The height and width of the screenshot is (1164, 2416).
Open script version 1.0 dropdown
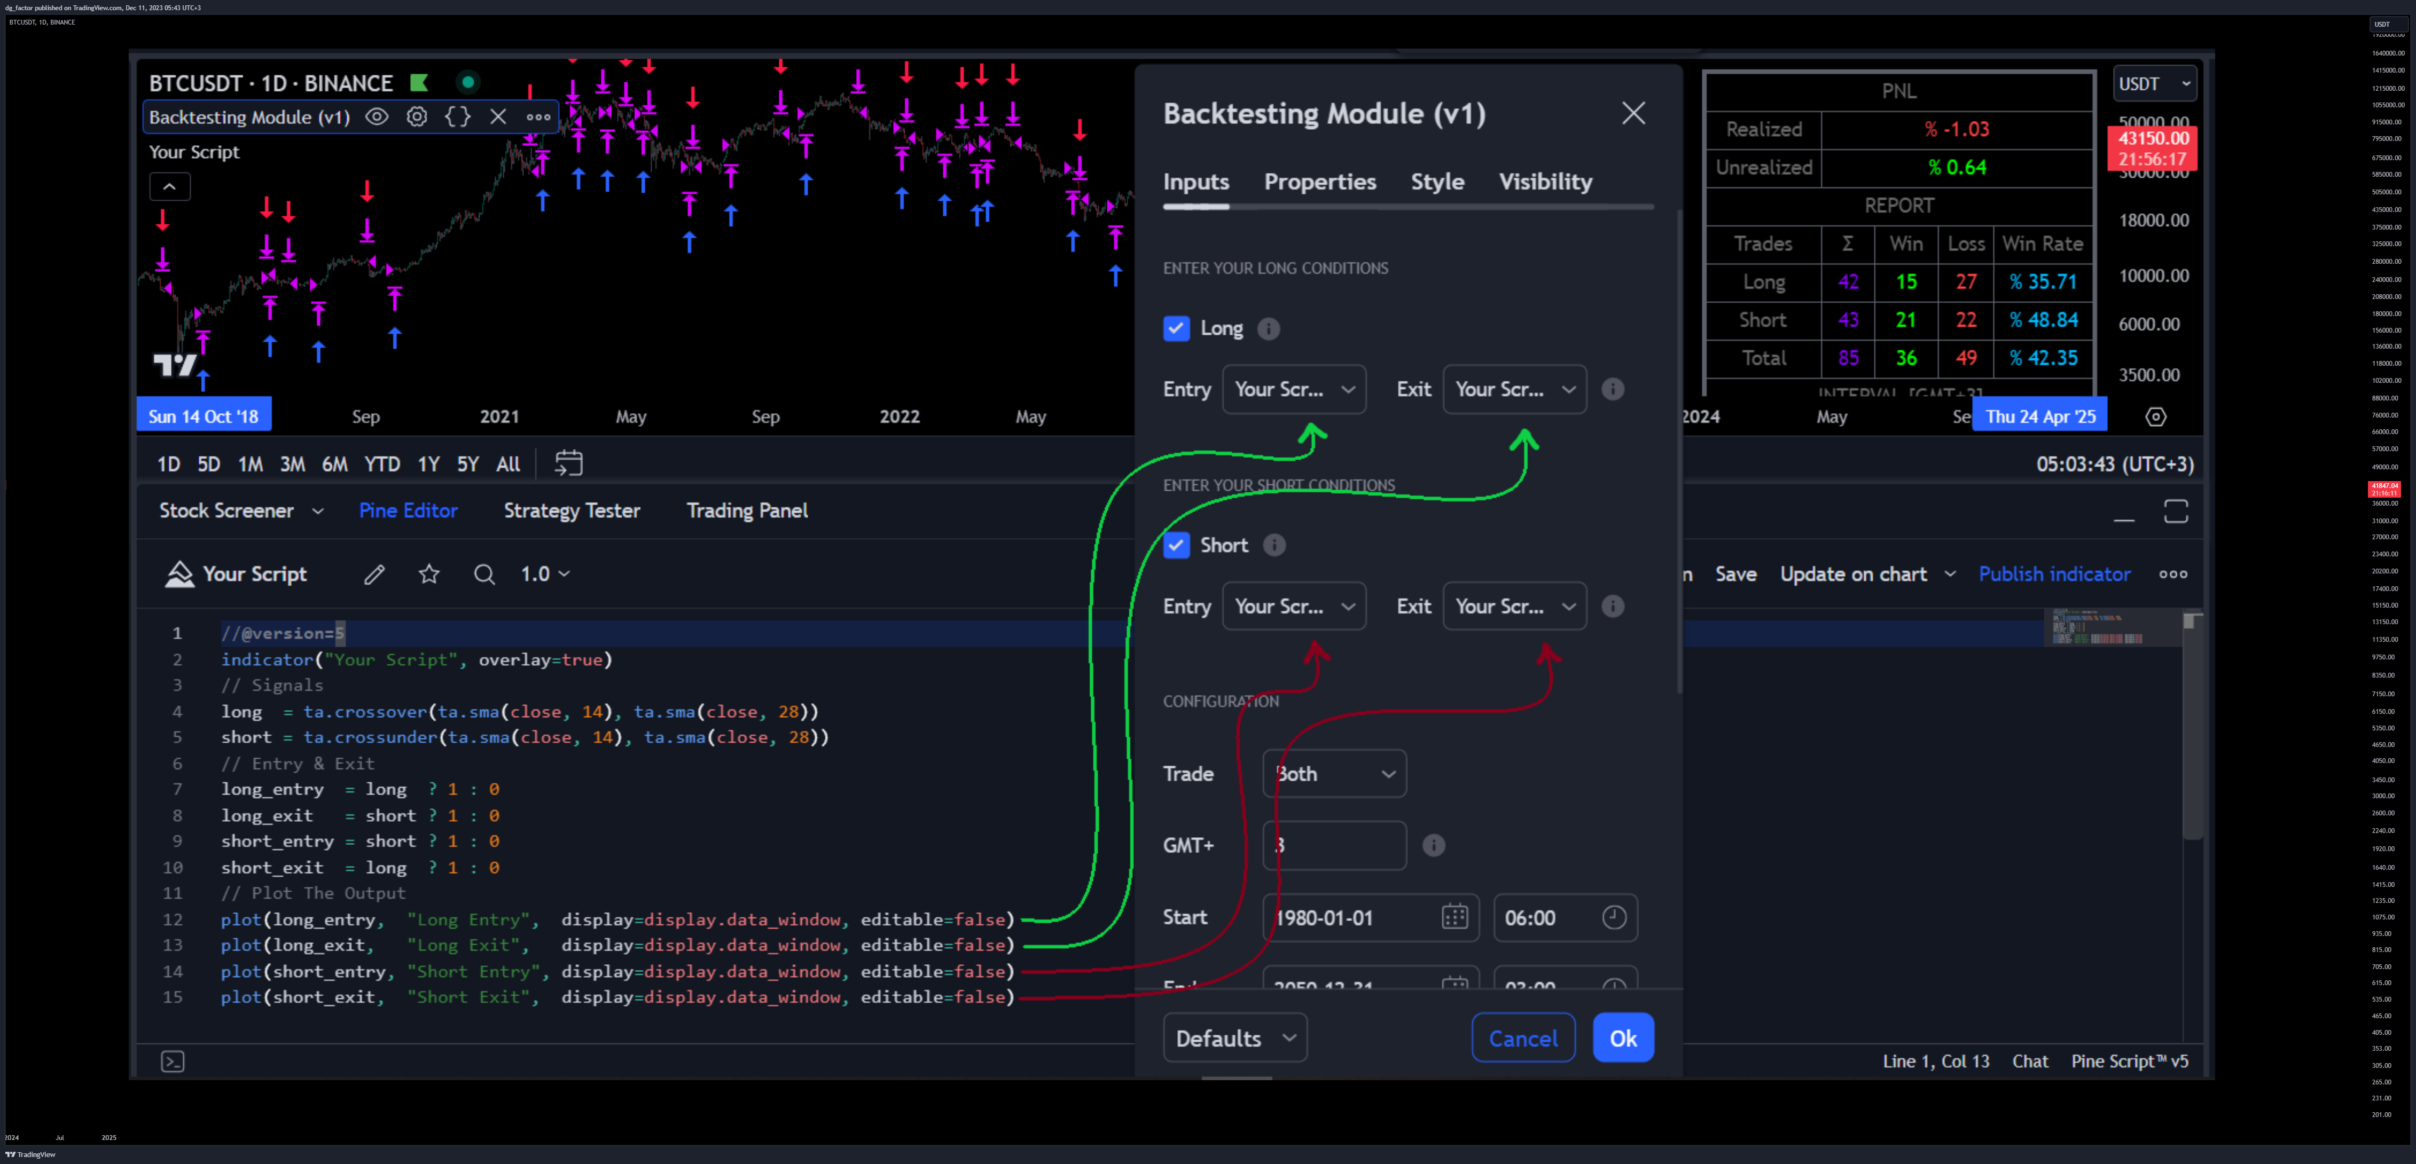(x=546, y=575)
